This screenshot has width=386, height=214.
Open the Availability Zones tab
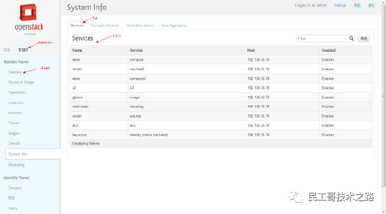click(x=140, y=26)
